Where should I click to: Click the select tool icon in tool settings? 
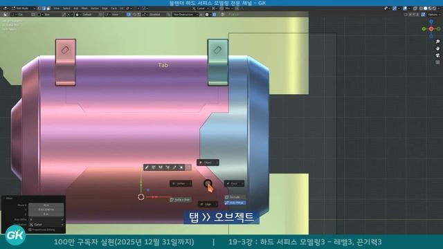[x=5, y=15]
